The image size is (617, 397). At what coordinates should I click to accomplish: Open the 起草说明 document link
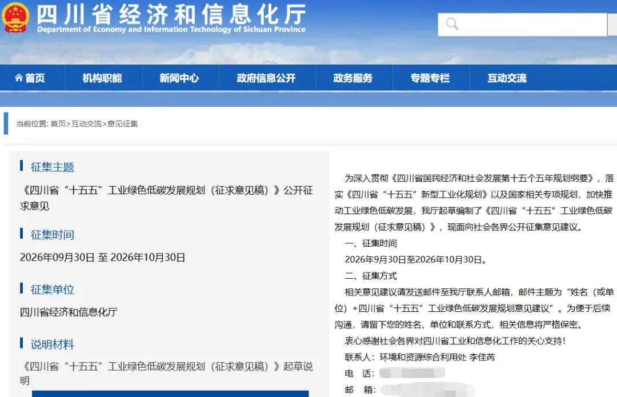pyautogui.click(x=166, y=374)
